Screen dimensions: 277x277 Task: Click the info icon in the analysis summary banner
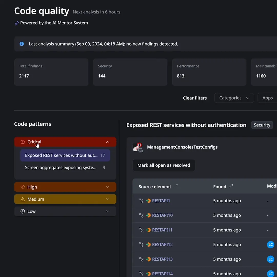pos(22,44)
